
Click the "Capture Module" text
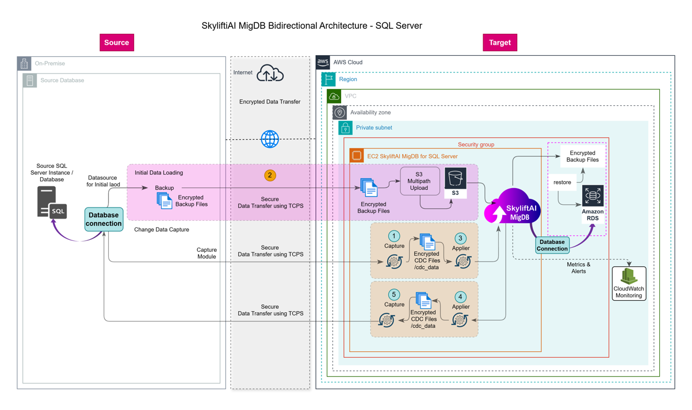[207, 254]
